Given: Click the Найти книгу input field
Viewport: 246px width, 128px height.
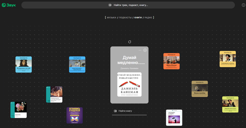Looking at the screenshot, I should coord(129,111).
